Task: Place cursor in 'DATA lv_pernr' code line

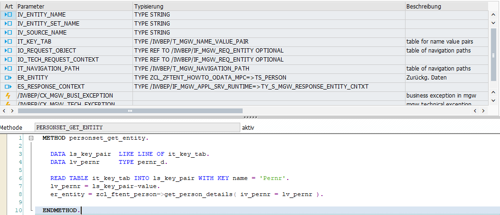Action: click(109, 162)
